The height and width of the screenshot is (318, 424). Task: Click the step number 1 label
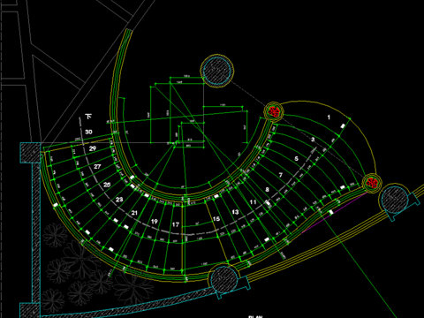[329, 117]
